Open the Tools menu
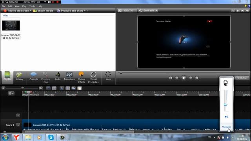This screenshot has width=251, height=141. click(32, 6)
